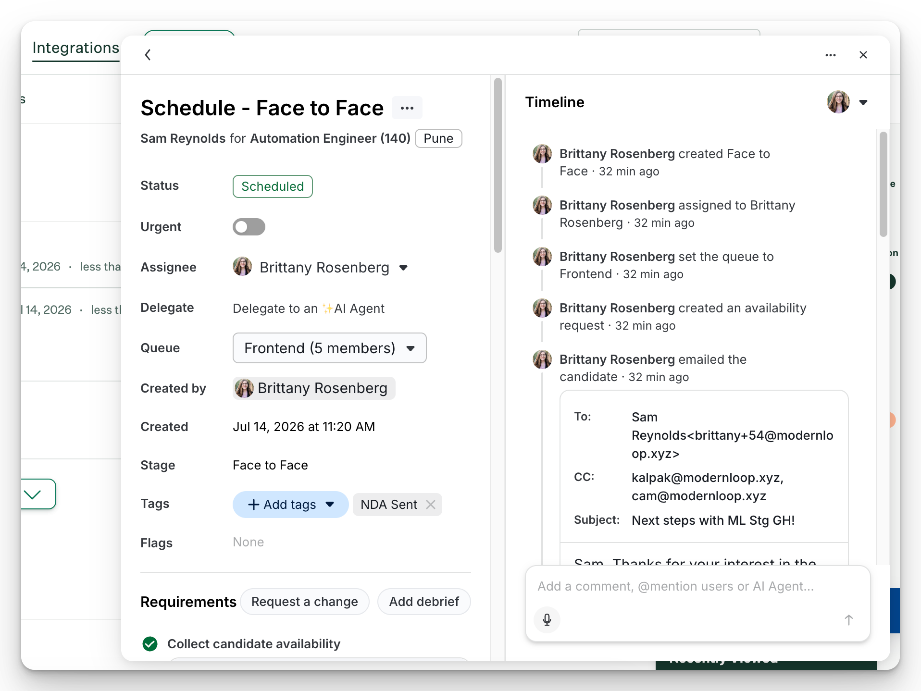Click avatar on created Face to Face entry

click(x=542, y=154)
